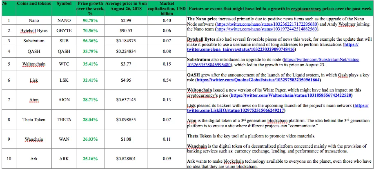The height and width of the screenshot is (170, 374).
Task: Click the 'Waltonchain' coin name cell
Action: click(33, 64)
